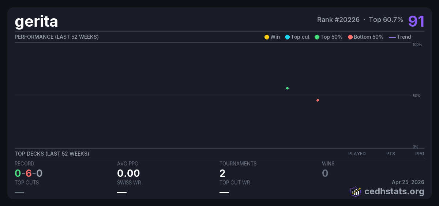Click the red Bottom 50% legend dot
Viewport: 439px width, 206px height.
coord(350,37)
